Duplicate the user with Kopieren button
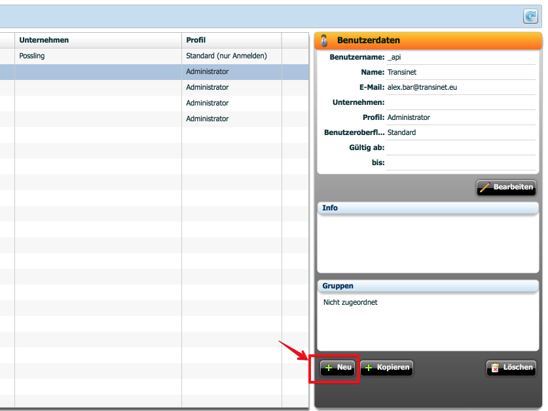Viewport: 548px width, 411px height. pyautogui.click(x=386, y=368)
